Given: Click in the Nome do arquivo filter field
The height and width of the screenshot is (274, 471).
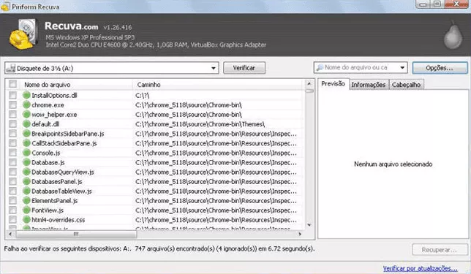Looking at the screenshot, I should 361,67.
